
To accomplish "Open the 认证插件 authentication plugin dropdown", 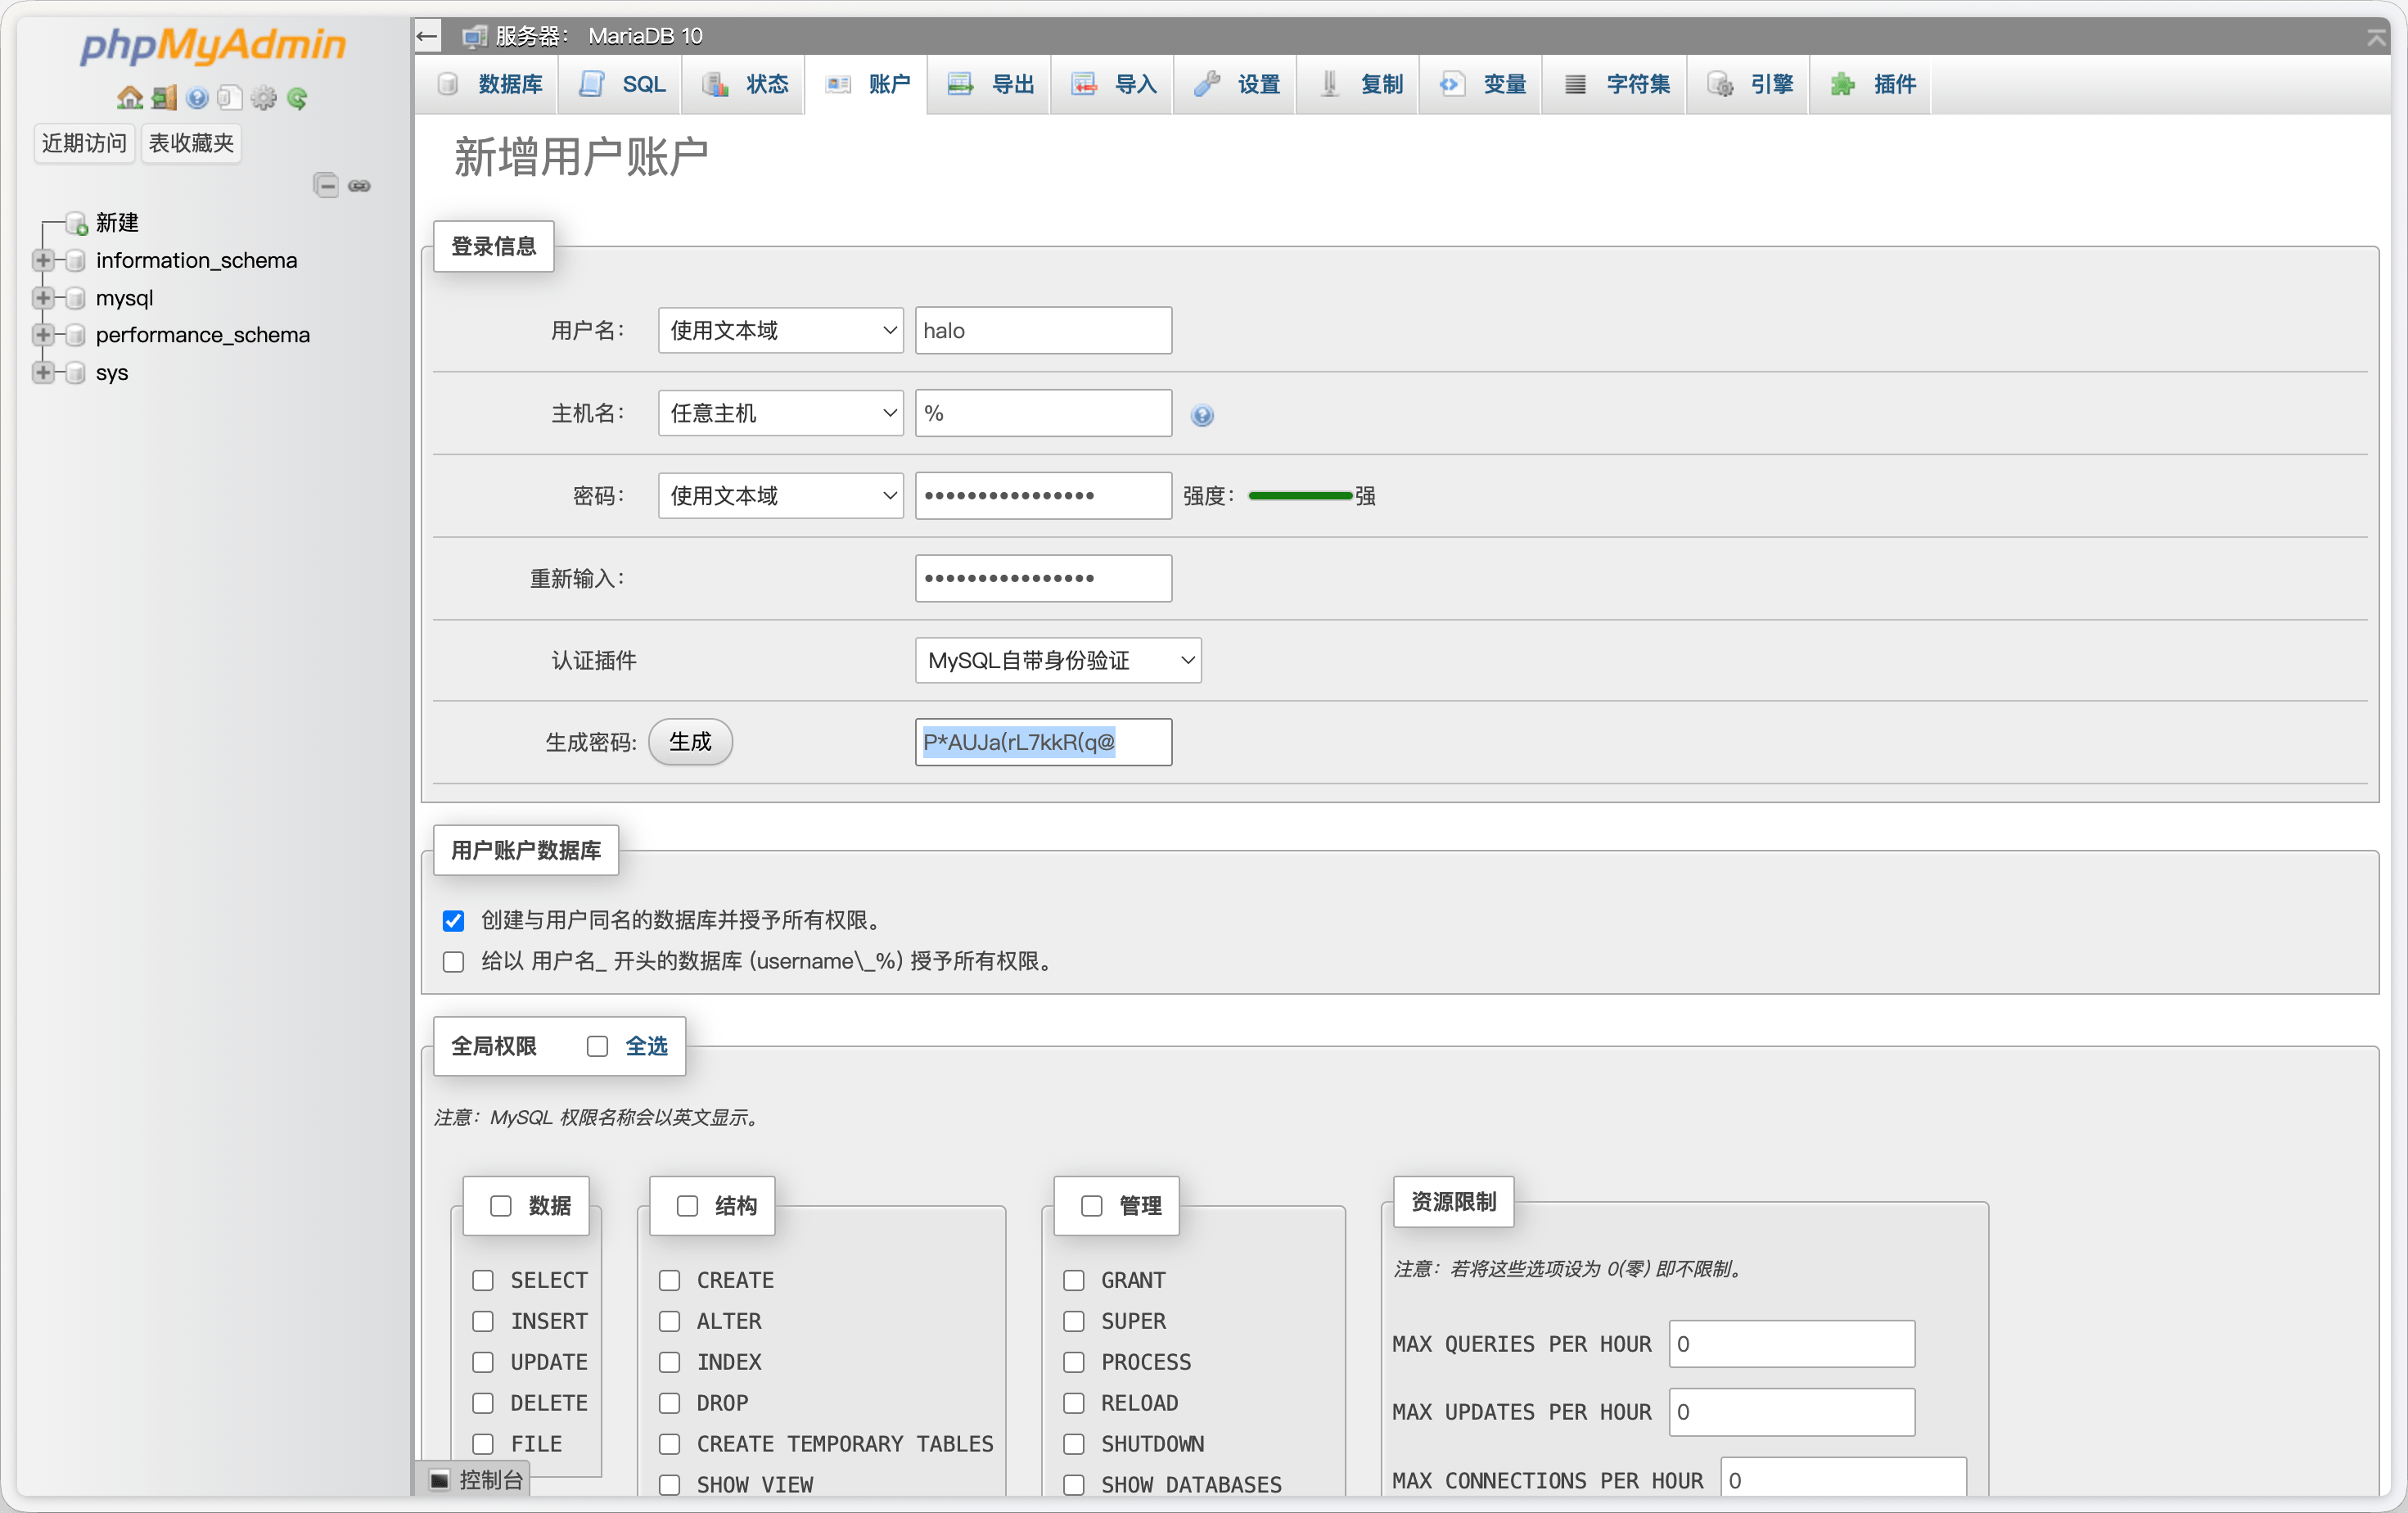I will pos(1058,660).
